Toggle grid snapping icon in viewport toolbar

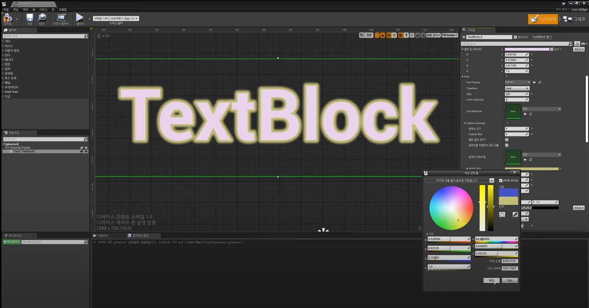(401, 35)
